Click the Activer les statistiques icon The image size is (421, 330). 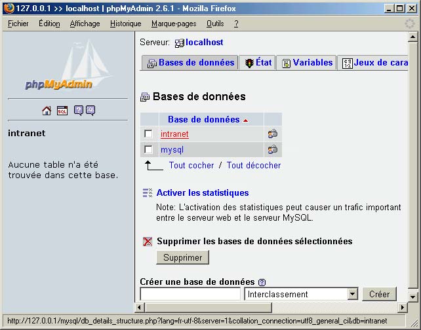(x=148, y=192)
